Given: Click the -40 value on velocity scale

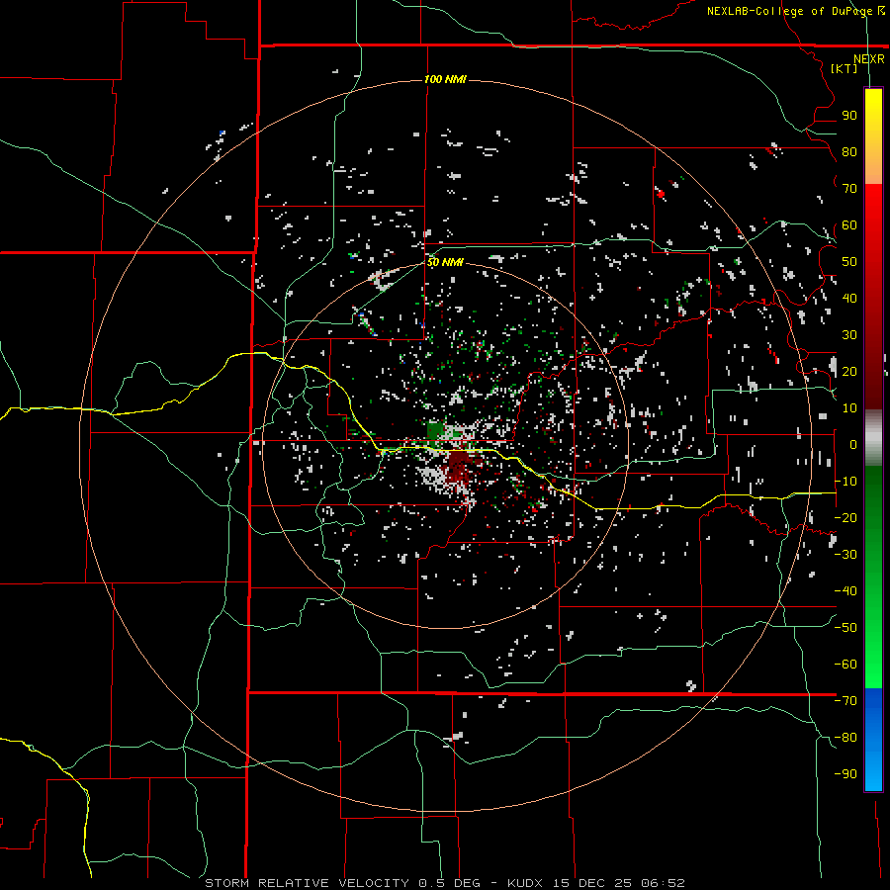Looking at the screenshot, I should click(845, 591).
